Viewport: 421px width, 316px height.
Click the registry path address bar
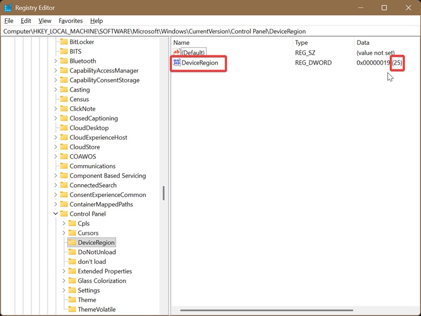210,32
